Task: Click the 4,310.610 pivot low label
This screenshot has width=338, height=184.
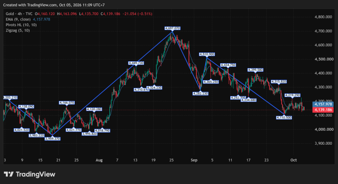Action: (142, 90)
